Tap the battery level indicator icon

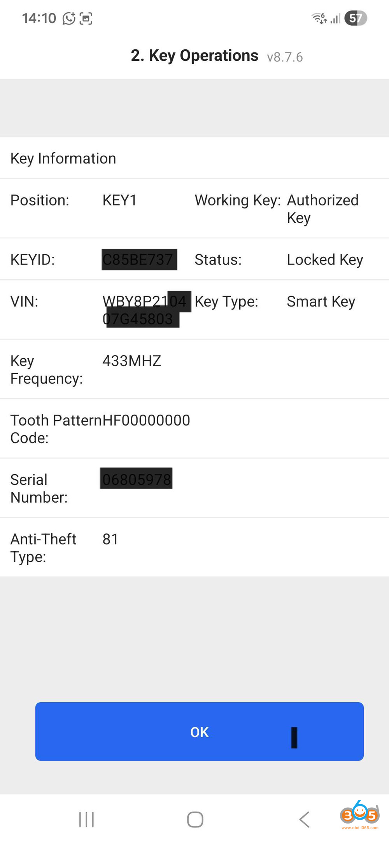355,18
